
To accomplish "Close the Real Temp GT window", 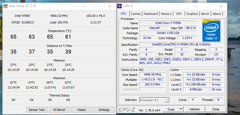I will (110, 6).
